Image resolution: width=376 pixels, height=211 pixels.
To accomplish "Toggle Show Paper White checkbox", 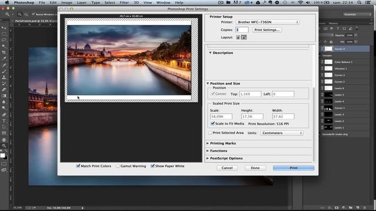I will click(152, 166).
